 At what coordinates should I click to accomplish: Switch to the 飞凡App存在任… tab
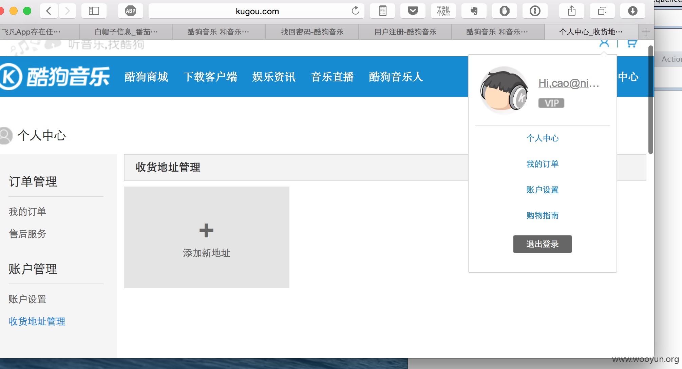(40, 32)
